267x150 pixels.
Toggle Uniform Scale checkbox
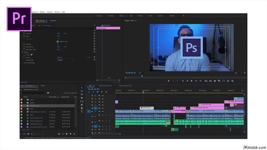[58, 42]
